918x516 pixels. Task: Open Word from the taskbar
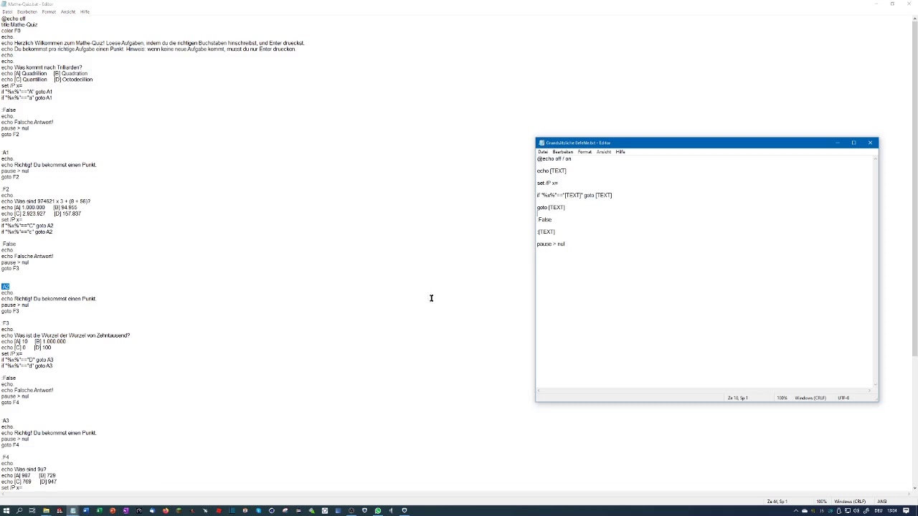point(85,510)
